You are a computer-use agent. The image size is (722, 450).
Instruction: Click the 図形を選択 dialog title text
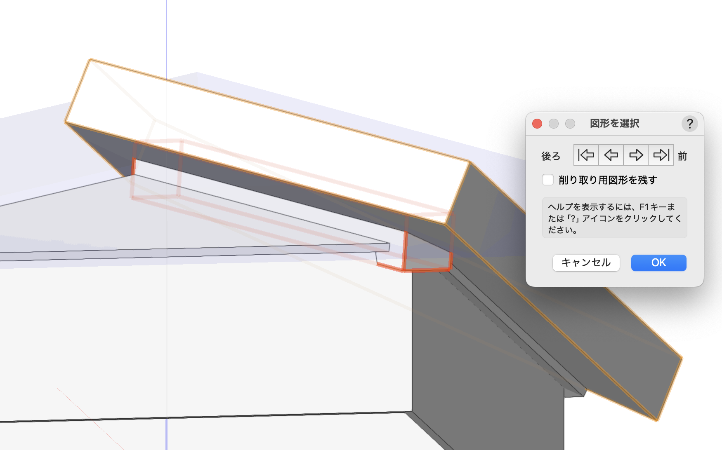tap(614, 124)
